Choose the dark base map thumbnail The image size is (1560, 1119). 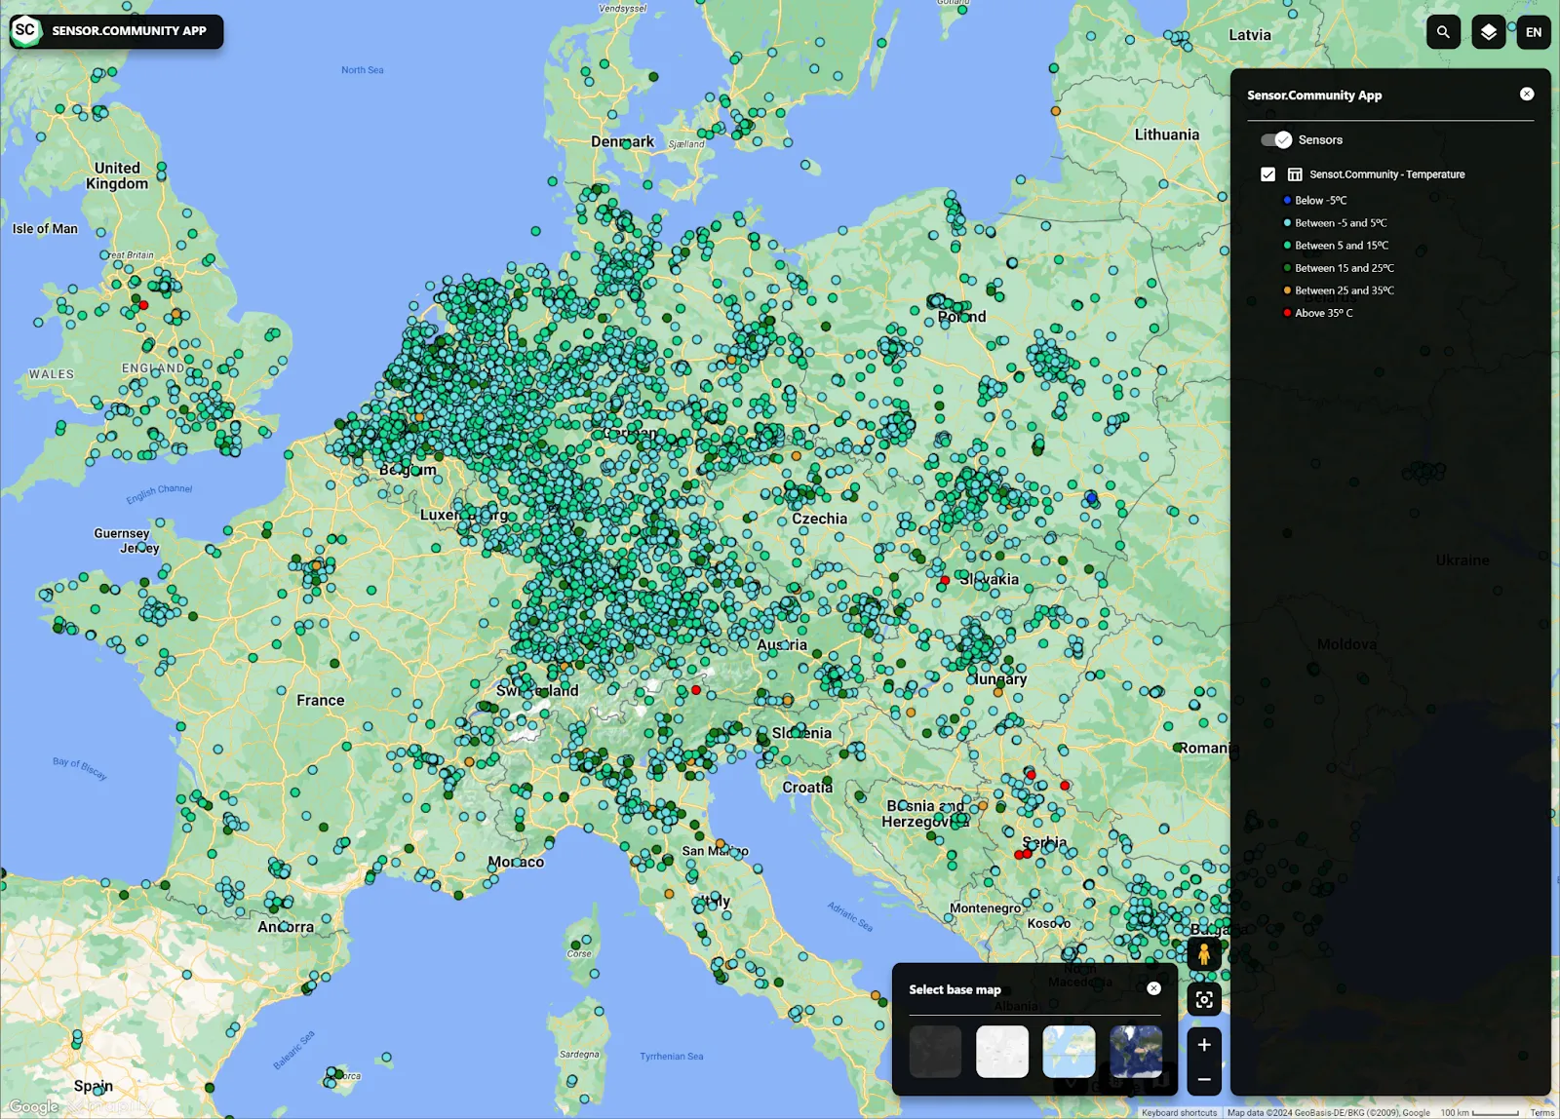coord(935,1051)
